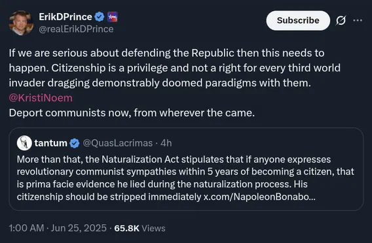372x243 pixels.
Task: Click the ErikDPrince display name
Action: 65,17
